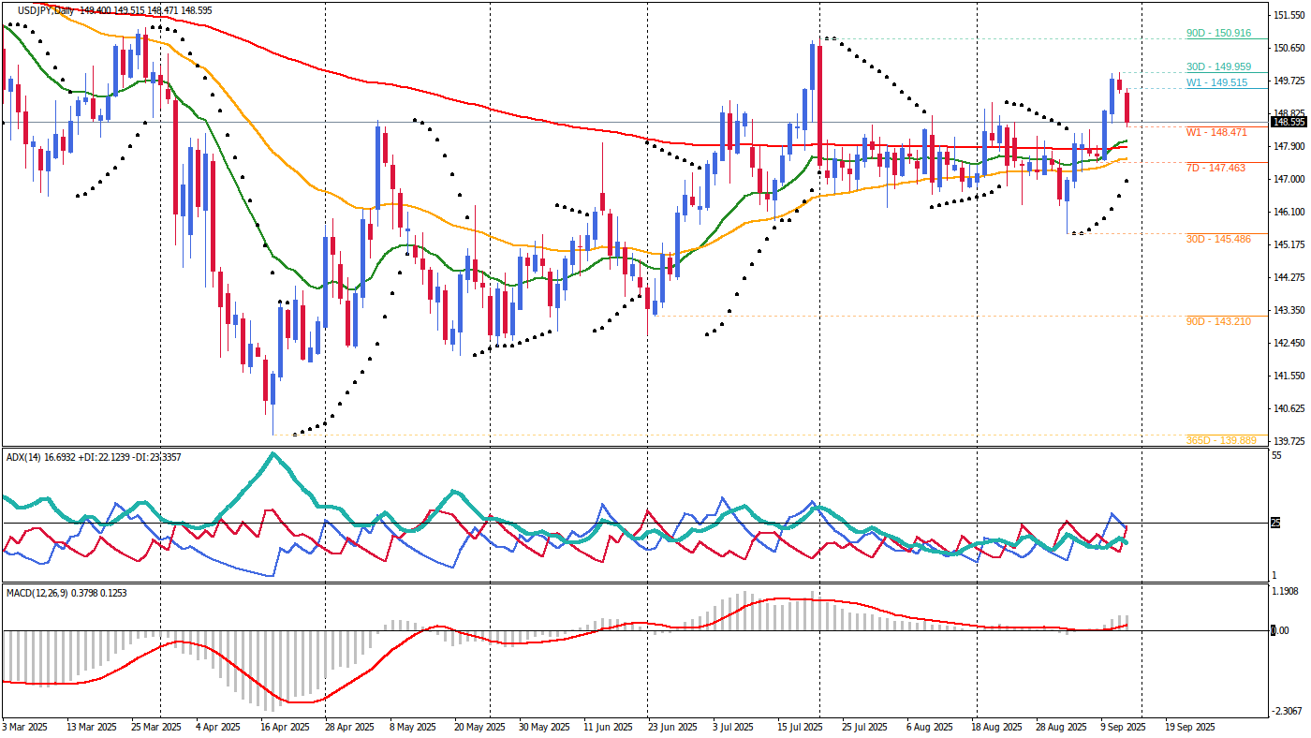Click the 18 Aug 2025 date label

996,727
